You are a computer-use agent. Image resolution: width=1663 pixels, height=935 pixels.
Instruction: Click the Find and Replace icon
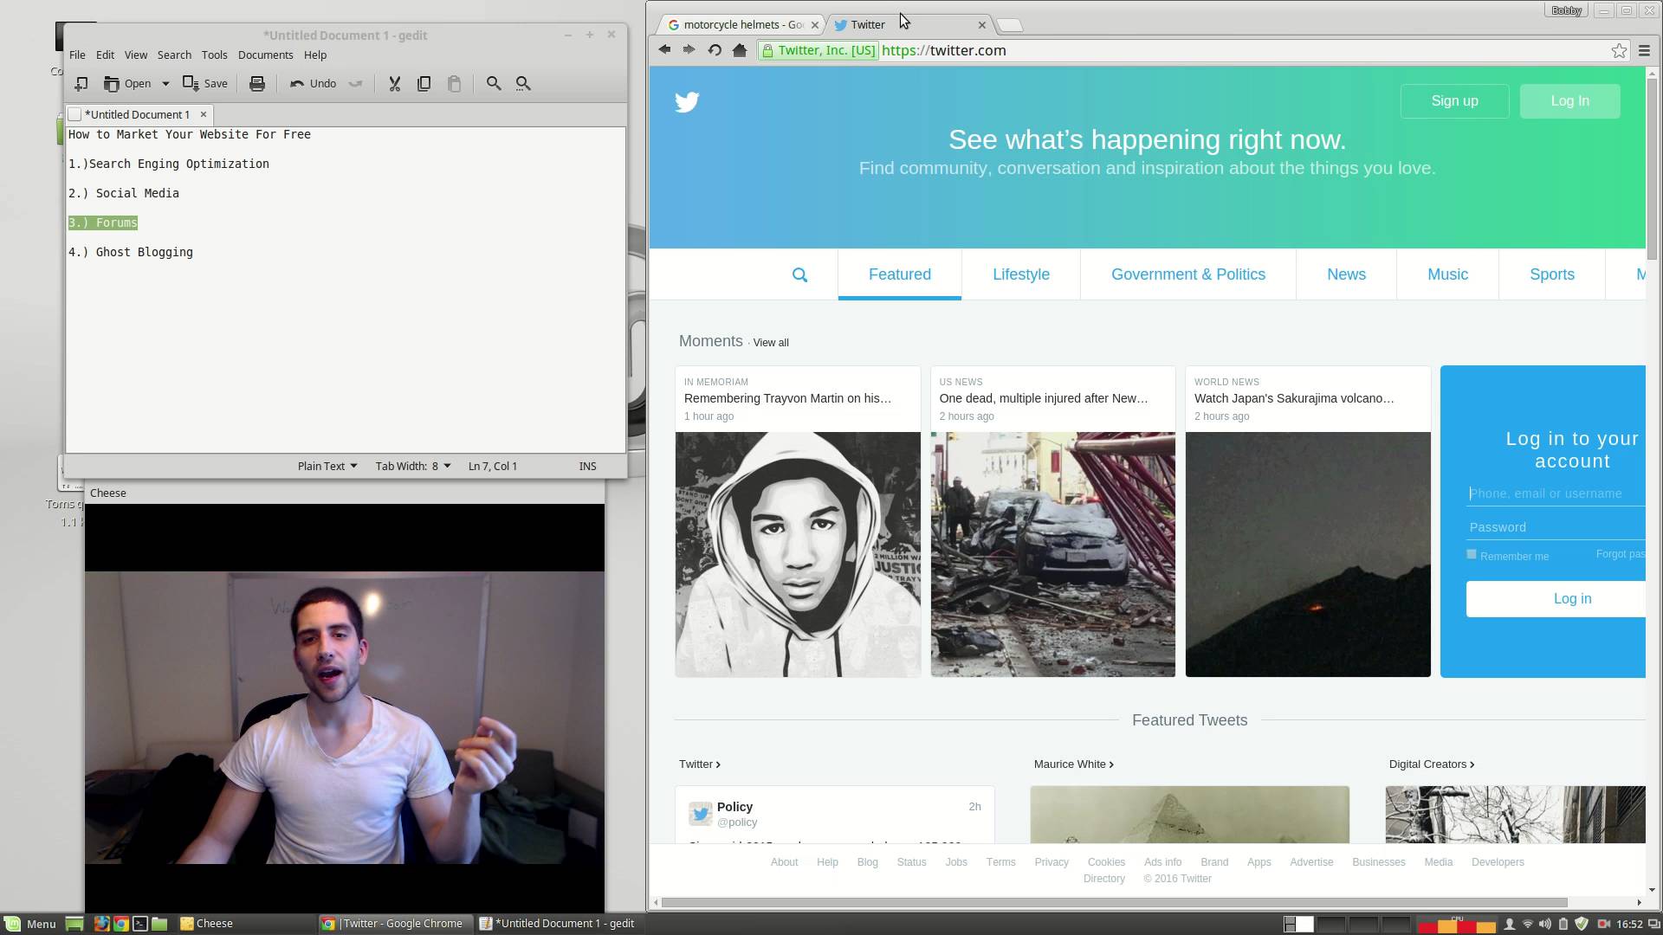click(x=523, y=84)
